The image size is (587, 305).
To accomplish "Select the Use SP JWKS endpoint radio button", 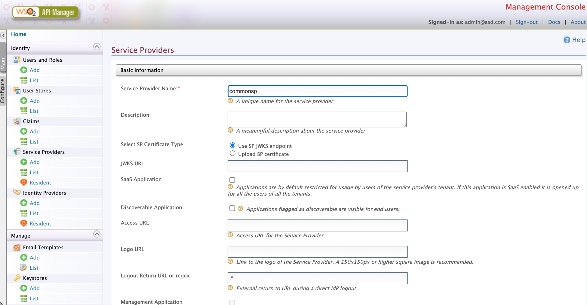I will click(x=233, y=145).
